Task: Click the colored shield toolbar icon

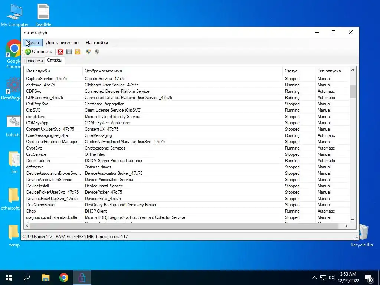Action: tap(88, 52)
